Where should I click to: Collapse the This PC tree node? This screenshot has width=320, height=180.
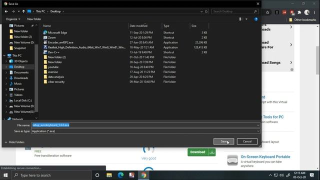pos(4,55)
